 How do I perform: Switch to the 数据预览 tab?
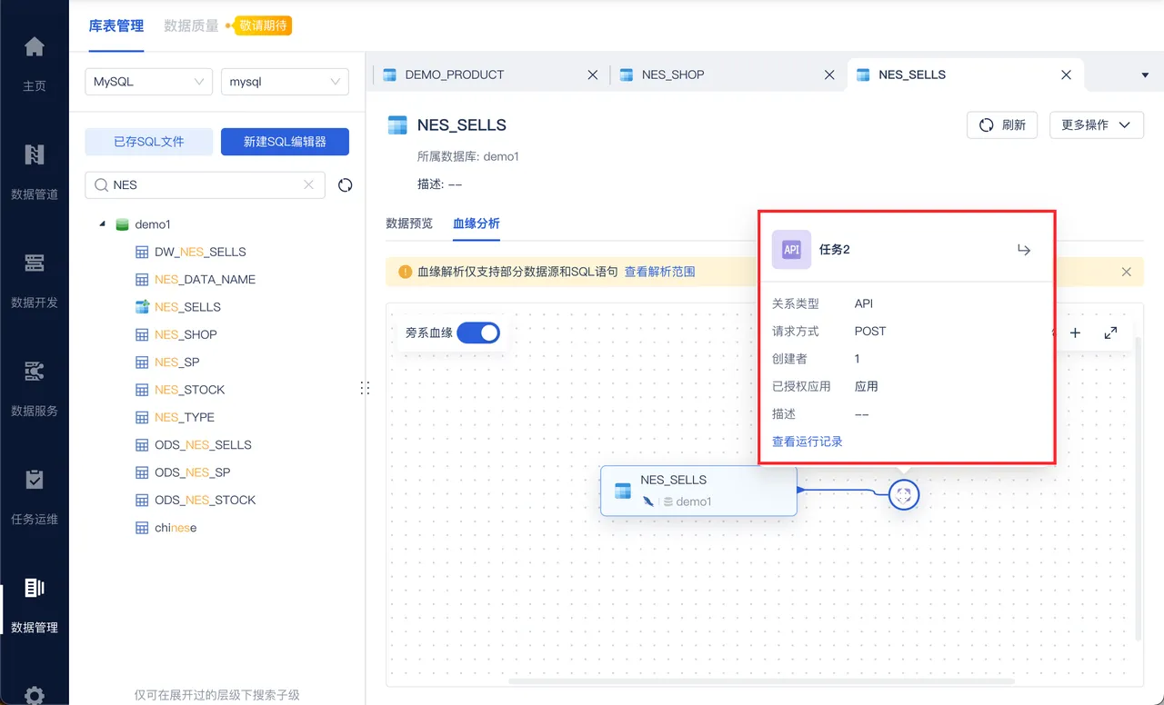(409, 223)
